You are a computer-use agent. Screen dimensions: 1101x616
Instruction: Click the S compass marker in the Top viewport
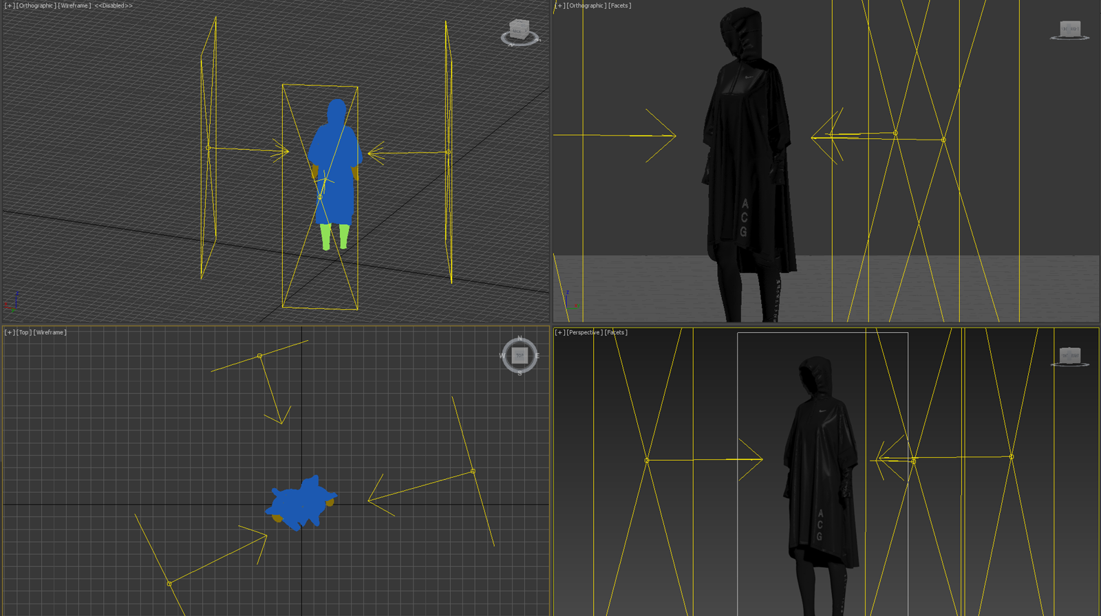click(x=520, y=373)
